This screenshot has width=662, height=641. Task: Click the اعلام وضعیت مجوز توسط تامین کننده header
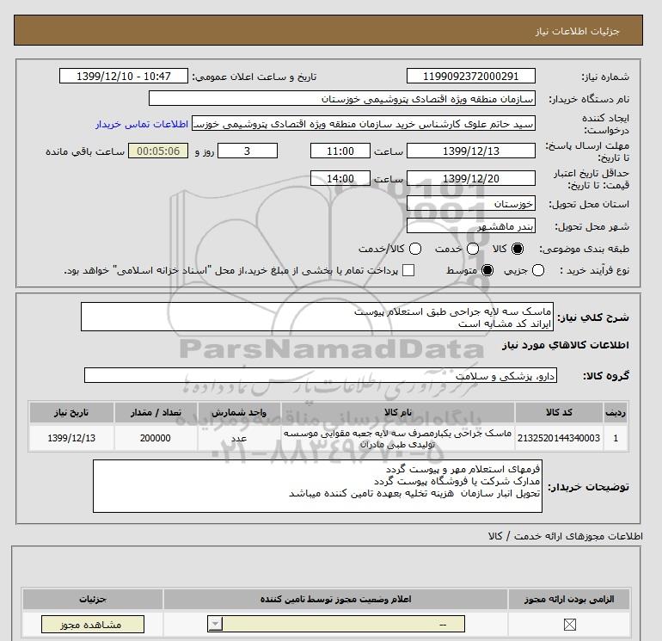coord(335,599)
